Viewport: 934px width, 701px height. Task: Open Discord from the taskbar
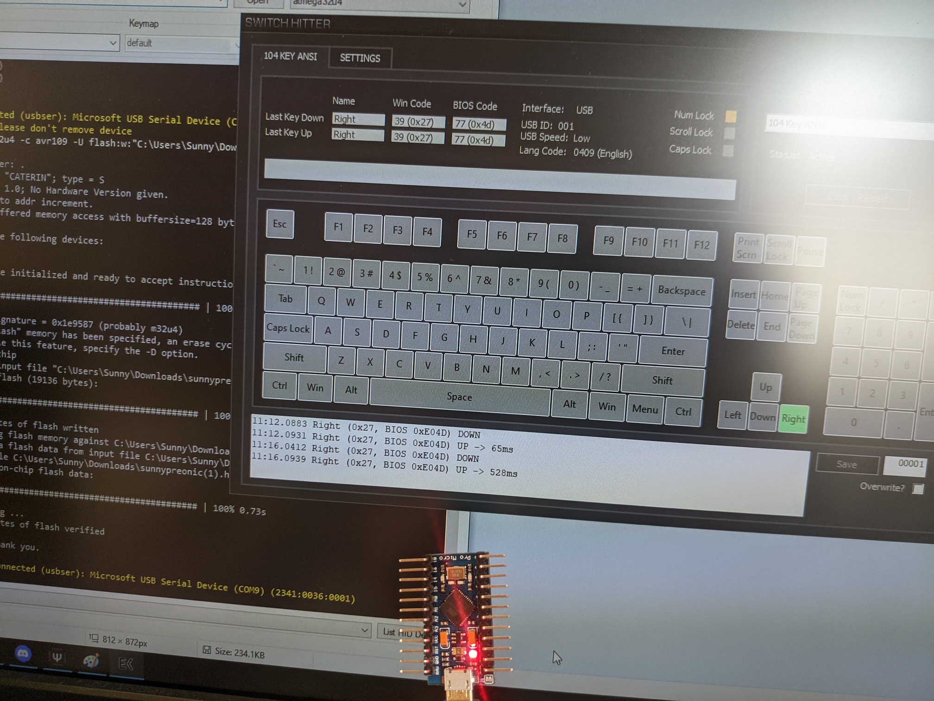point(23,654)
